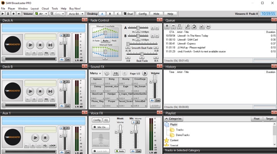Click the main toolbar stop icon
Viewport: 277px width, 154px height.
tap(13, 13)
